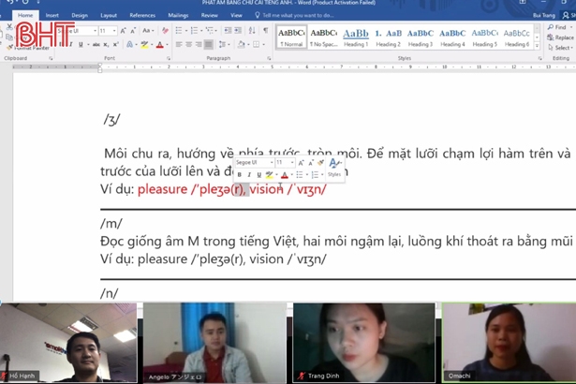Align text right using ribbon icon
The height and width of the screenshot is (384, 576).
[x=199, y=44]
